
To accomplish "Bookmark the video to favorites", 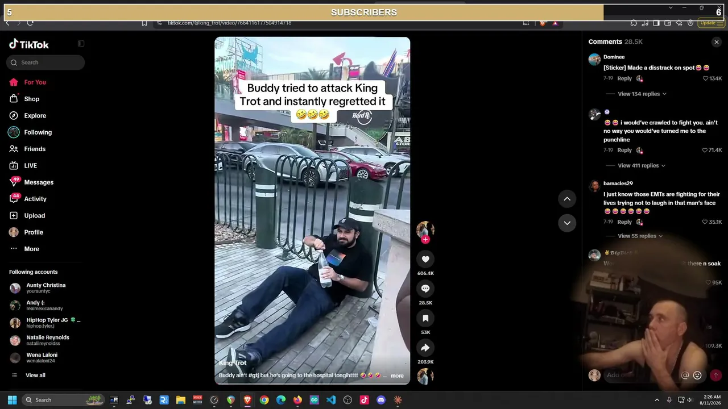I will tap(425, 318).
